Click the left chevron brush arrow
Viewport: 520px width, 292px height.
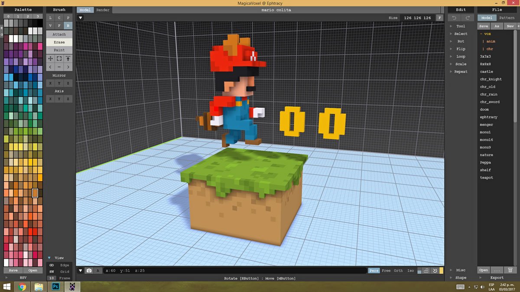click(x=50, y=67)
